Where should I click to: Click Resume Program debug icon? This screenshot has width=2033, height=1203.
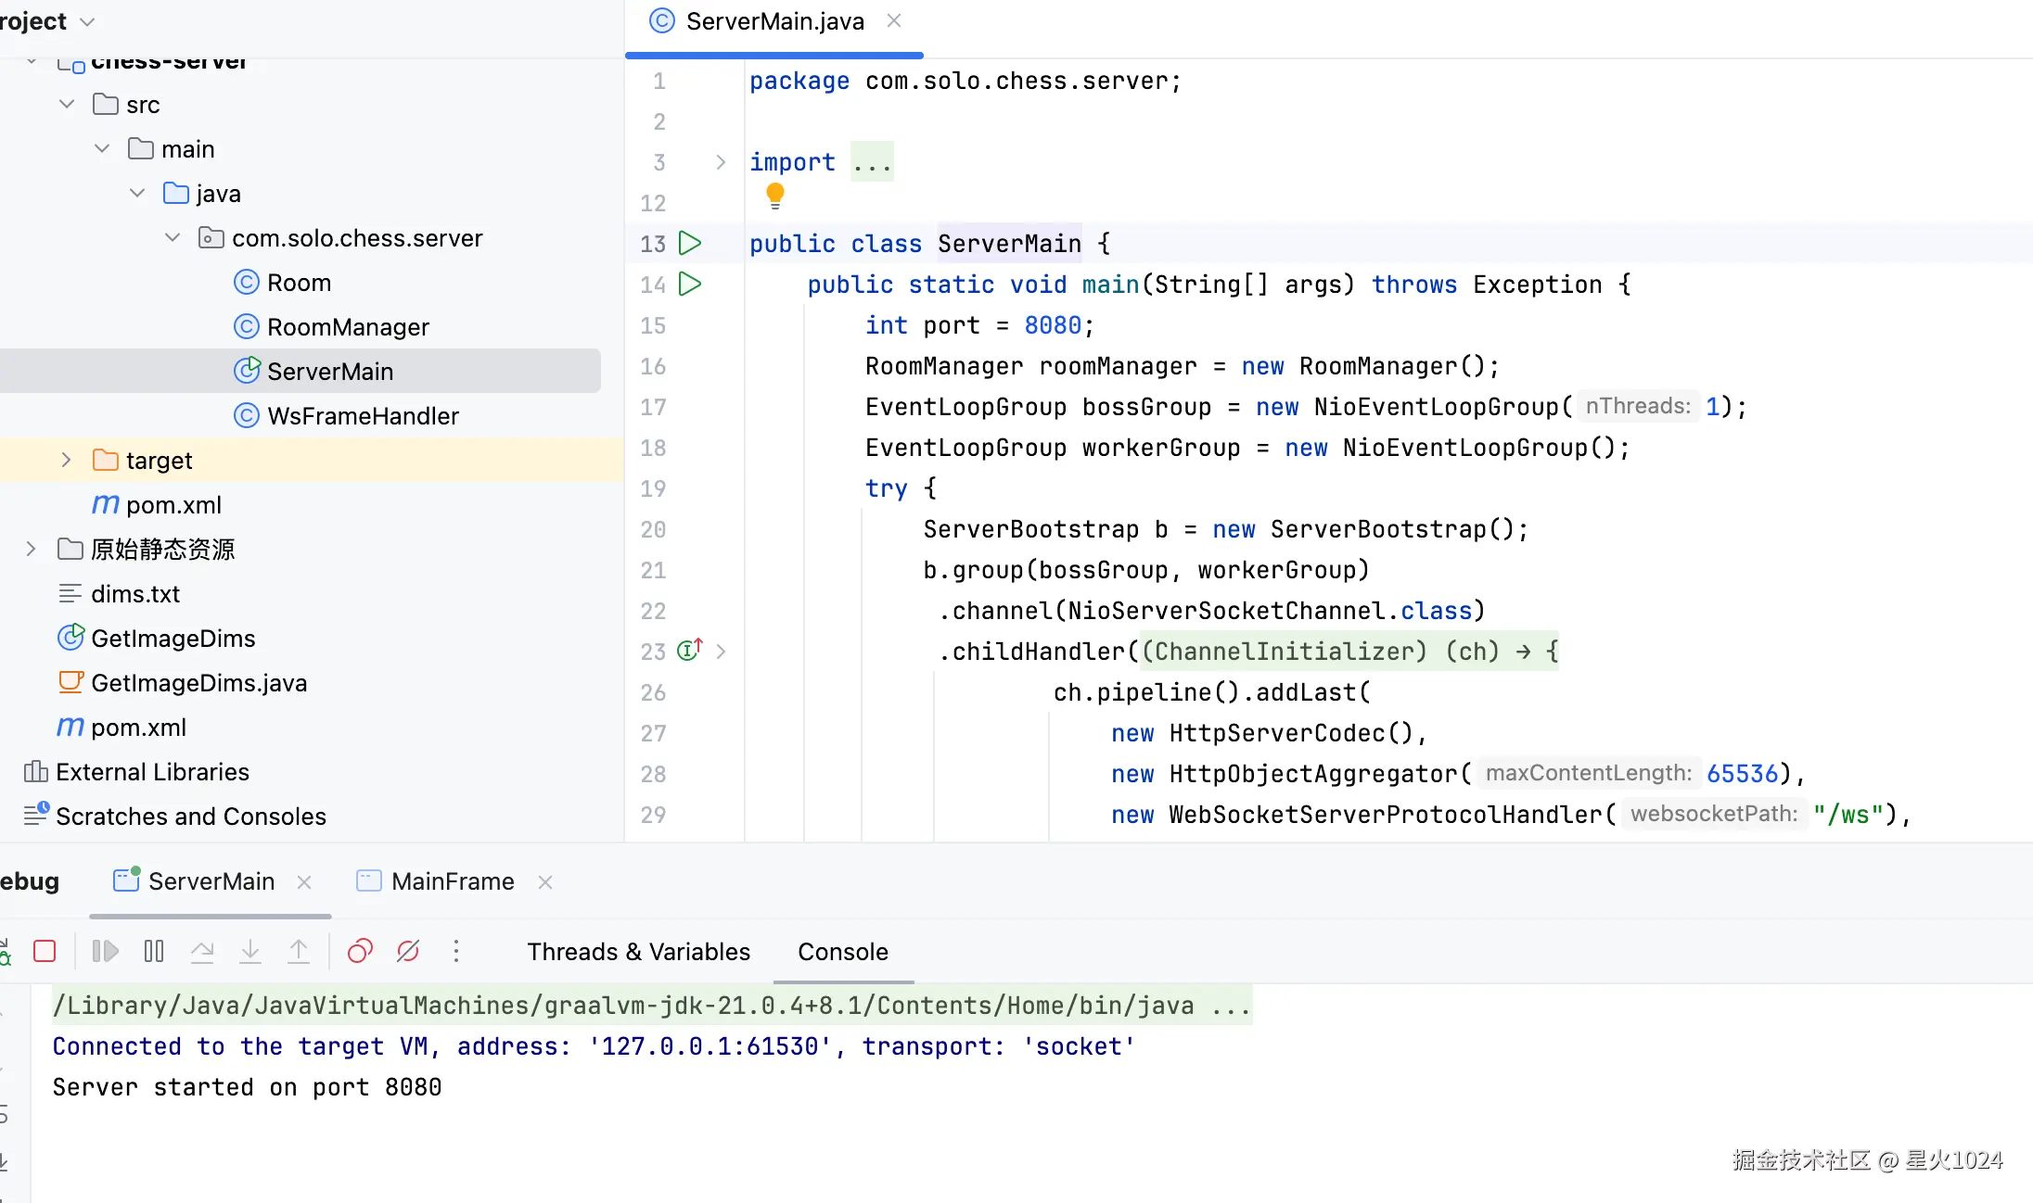tap(106, 951)
